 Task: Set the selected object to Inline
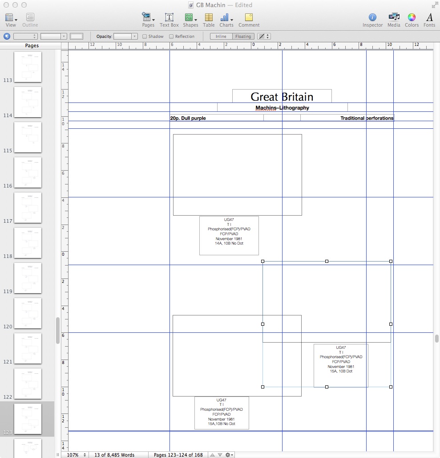220,36
